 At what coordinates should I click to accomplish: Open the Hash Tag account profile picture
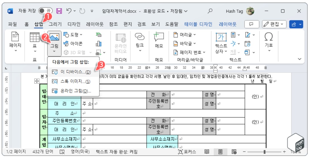click(250, 11)
